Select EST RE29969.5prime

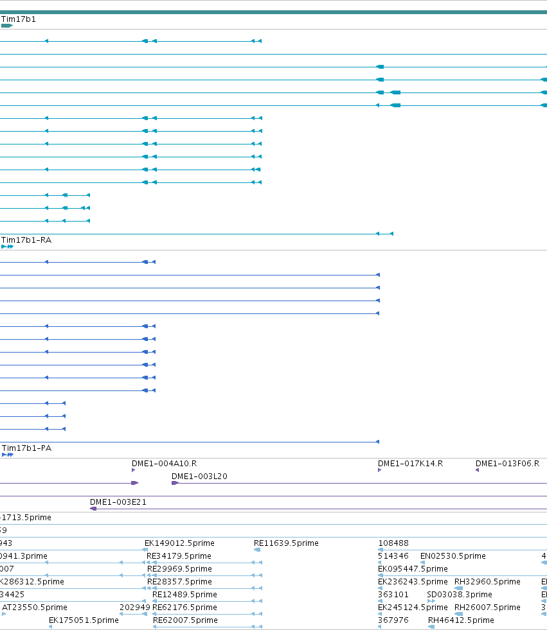[179, 569]
